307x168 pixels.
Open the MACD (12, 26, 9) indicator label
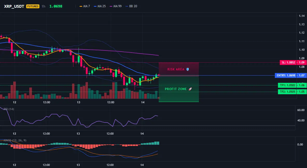[x=15, y=140]
